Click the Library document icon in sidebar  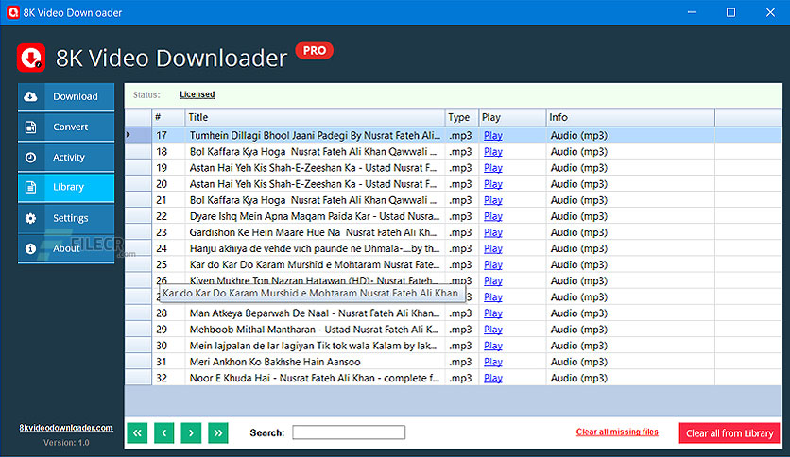pyautogui.click(x=31, y=187)
